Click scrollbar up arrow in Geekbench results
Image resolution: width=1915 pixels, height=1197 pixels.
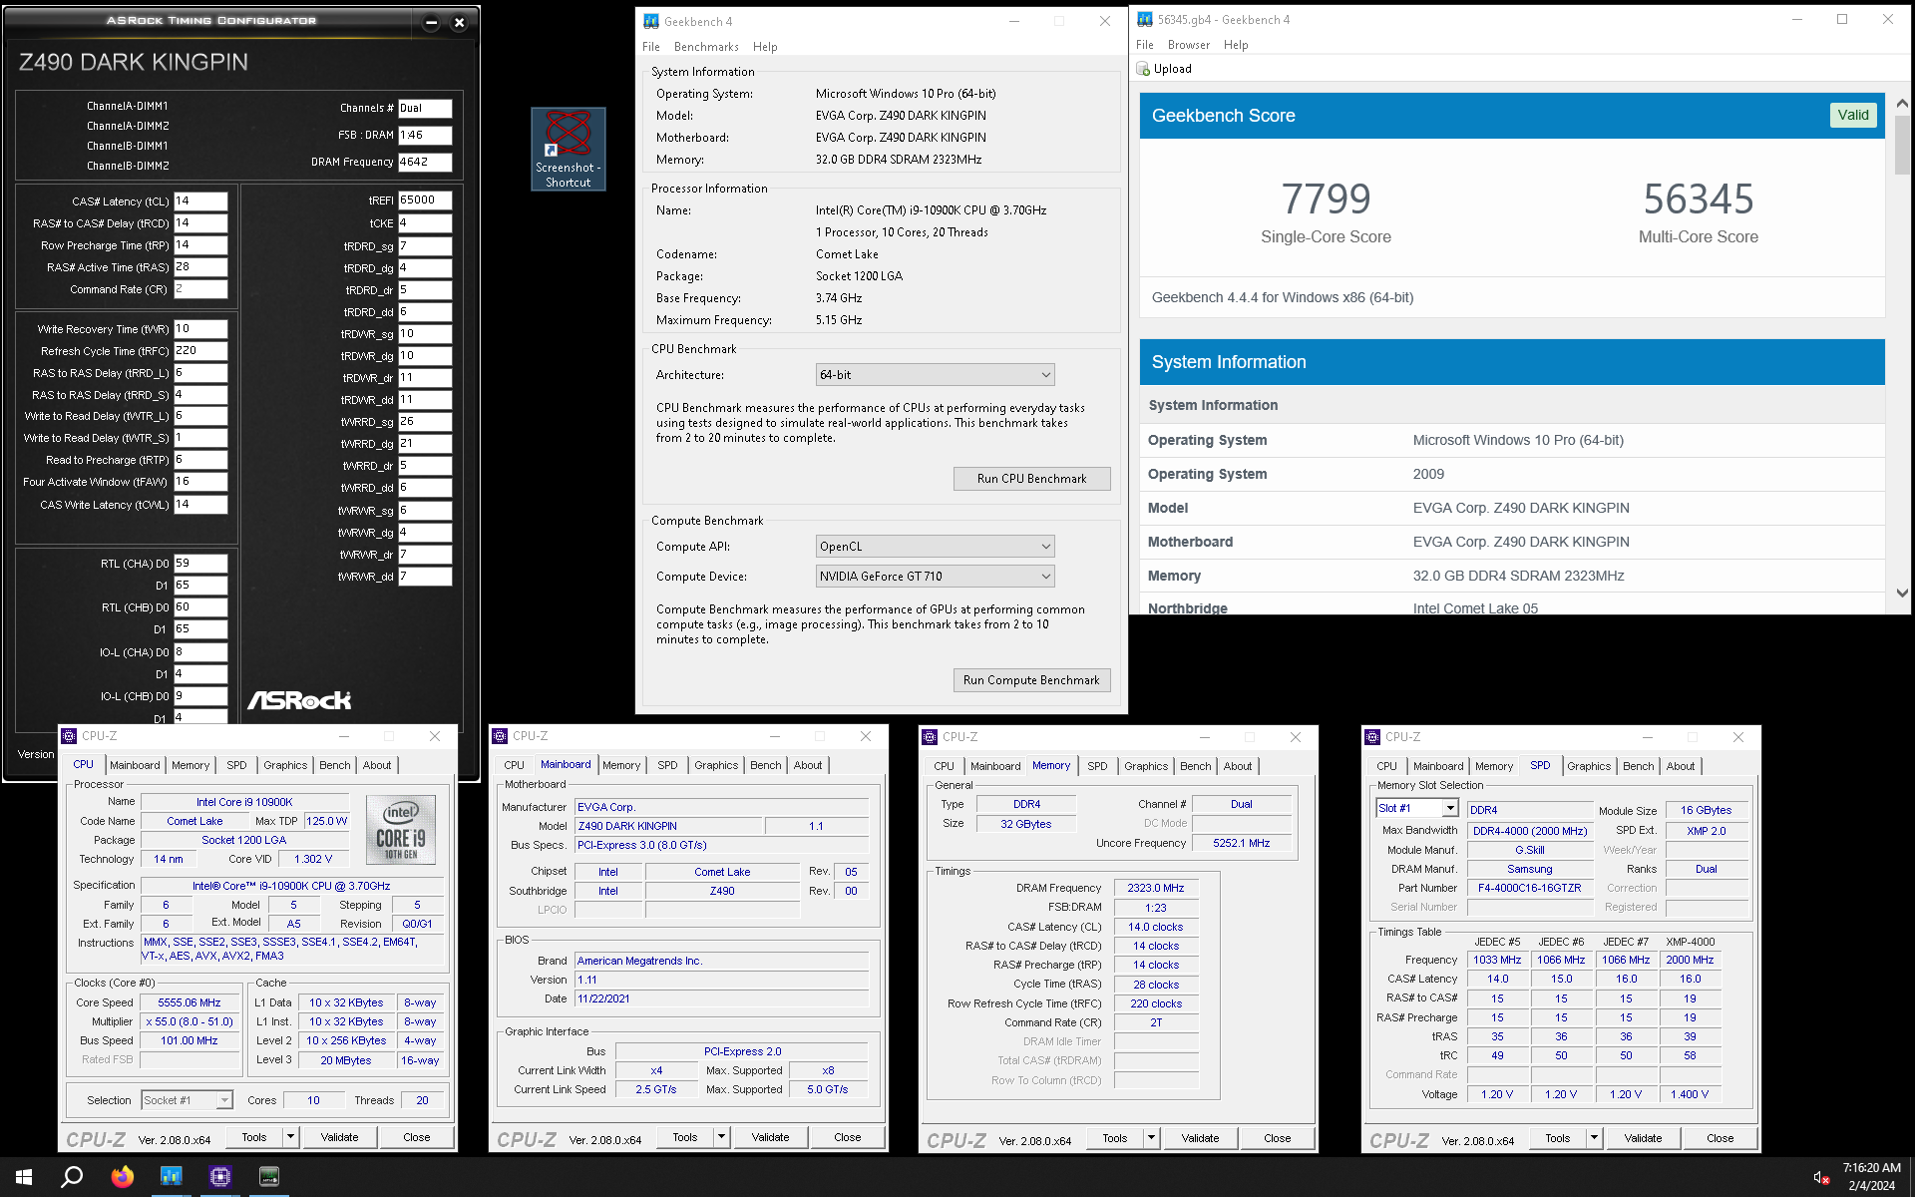pyautogui.click(x=1902, y=104)
